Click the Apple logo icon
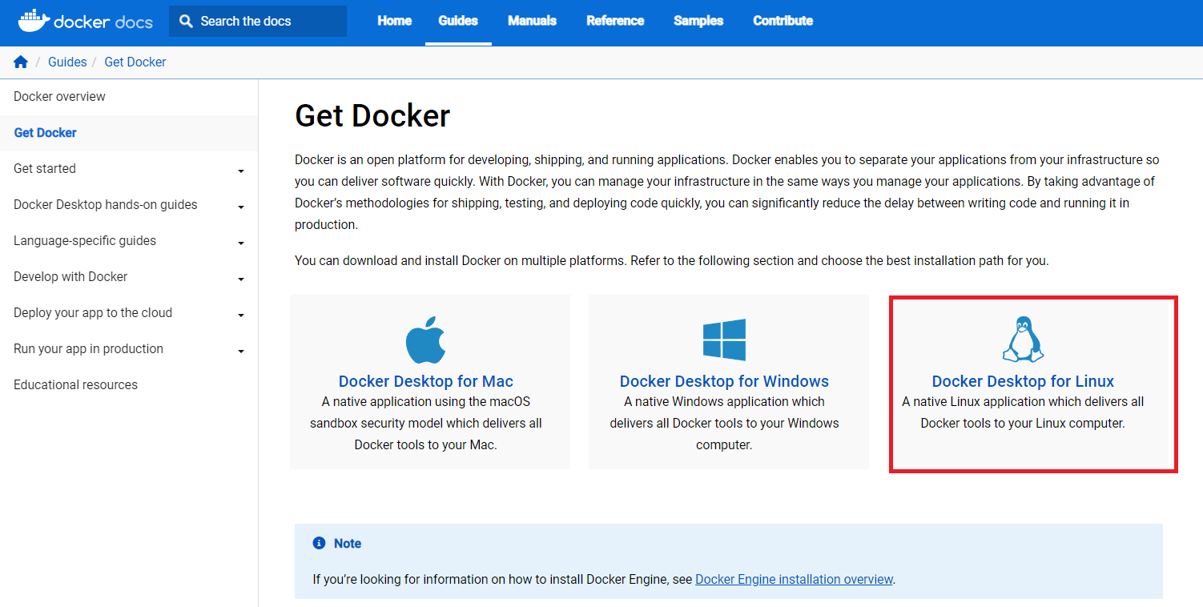 (425, 340)
